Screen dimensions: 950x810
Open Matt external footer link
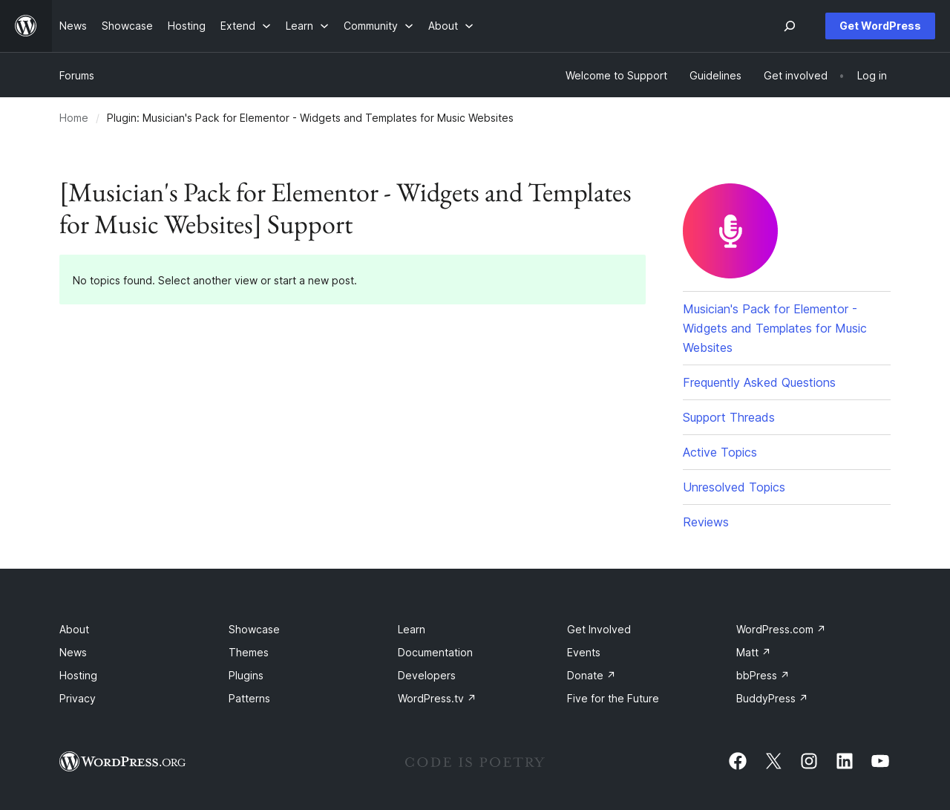pyautogui.click(x=753, y=653)
